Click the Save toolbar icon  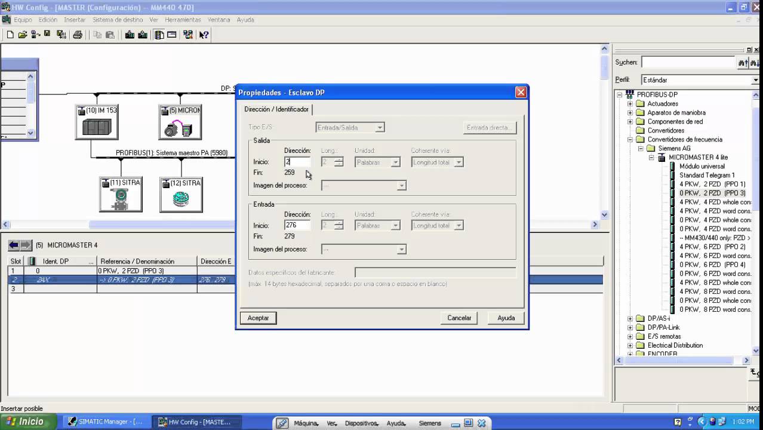click(x=47, y=35)
